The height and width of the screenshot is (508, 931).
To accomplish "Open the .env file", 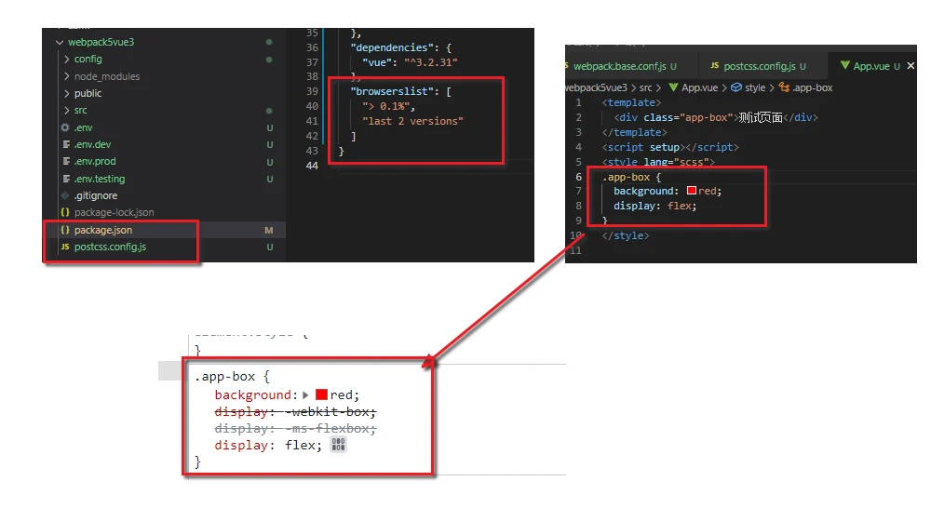I will coord(83,127).
